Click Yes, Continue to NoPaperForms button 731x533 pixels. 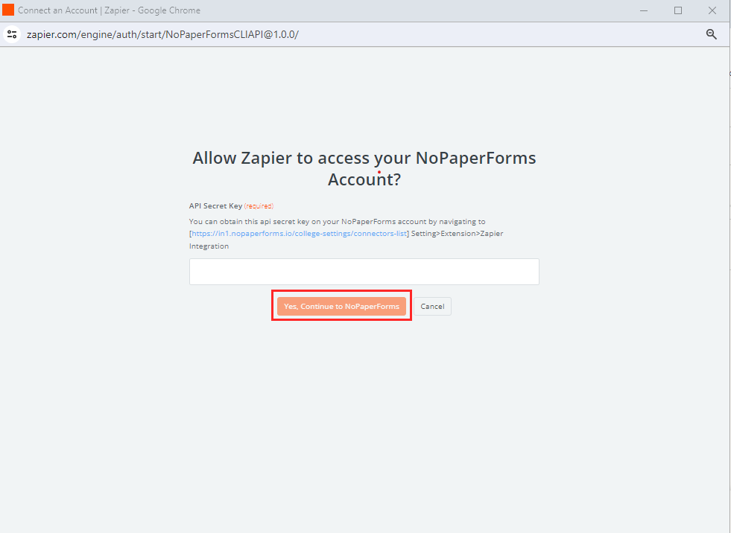341,306
